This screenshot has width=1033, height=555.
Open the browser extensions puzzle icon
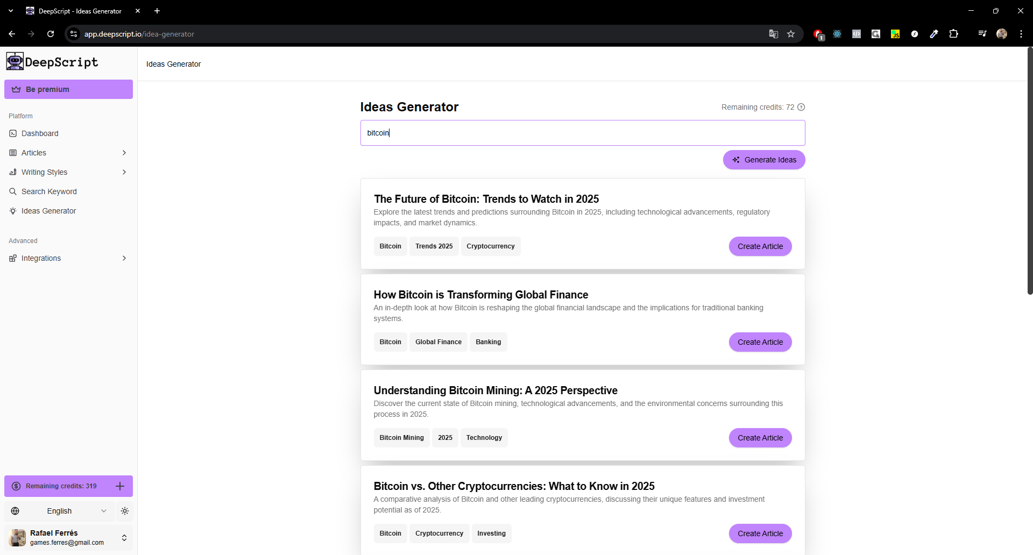953,34
